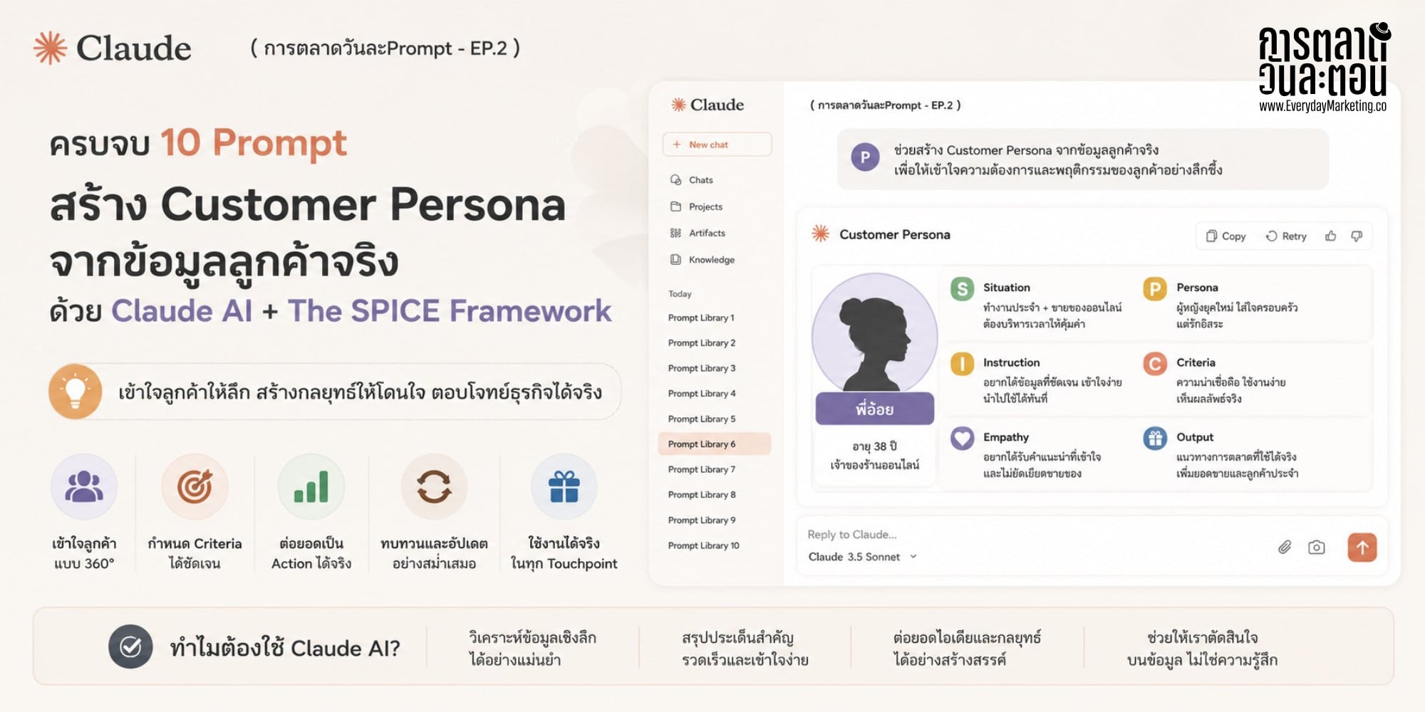
Task: Click the Claude starburst beside Customer Persona
Action: (821, 234)
